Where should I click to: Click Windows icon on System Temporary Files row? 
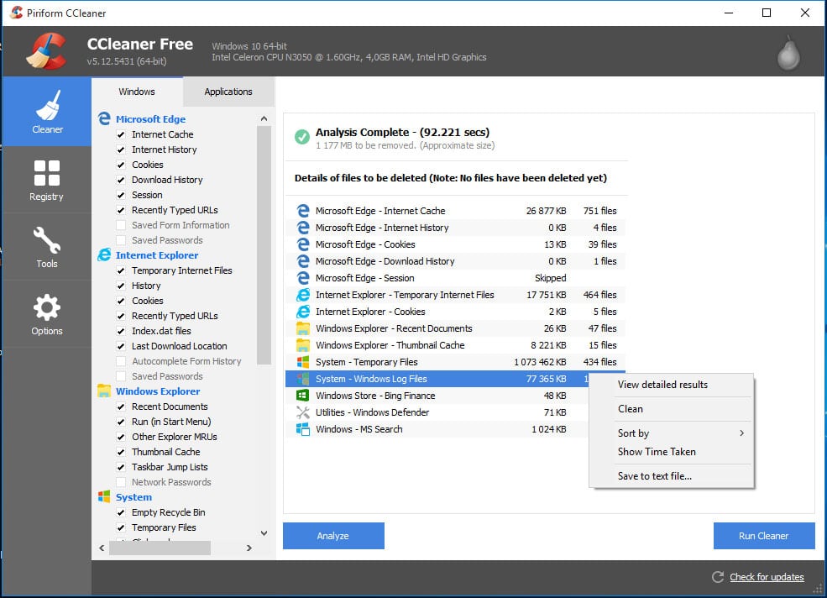coord(303,362)
